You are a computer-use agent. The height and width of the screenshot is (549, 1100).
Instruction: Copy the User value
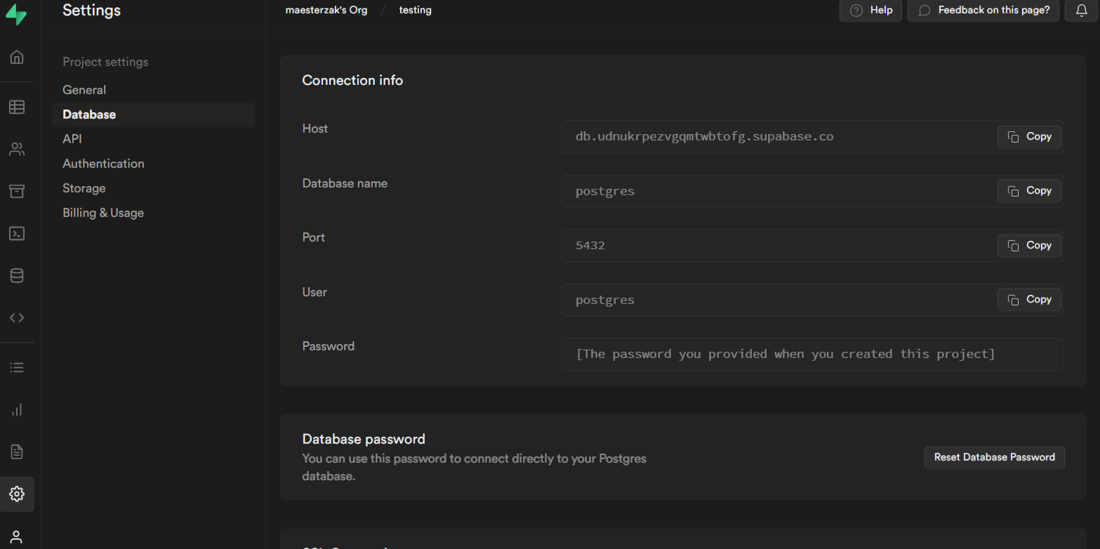tap(1029, 299)
